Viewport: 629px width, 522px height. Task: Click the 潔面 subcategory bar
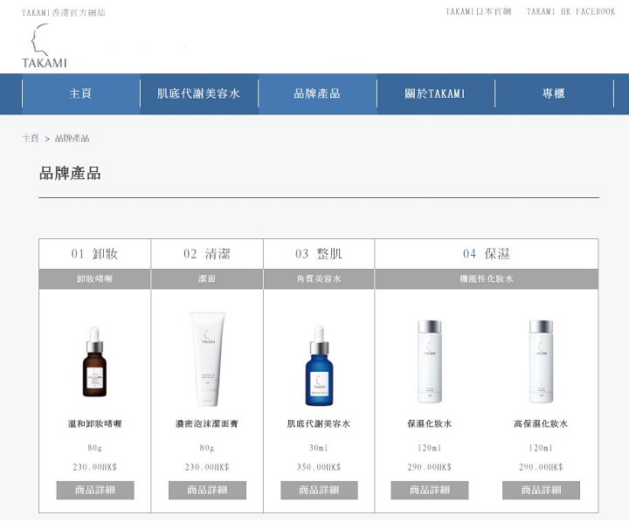pyautogui.click(x=207, y=279)
